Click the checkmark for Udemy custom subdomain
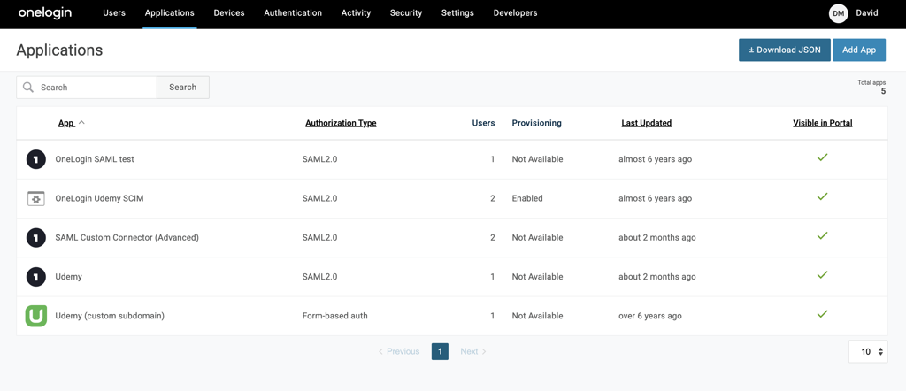The image size is (906, 391). pyautogui.click(x=822, y=314)
